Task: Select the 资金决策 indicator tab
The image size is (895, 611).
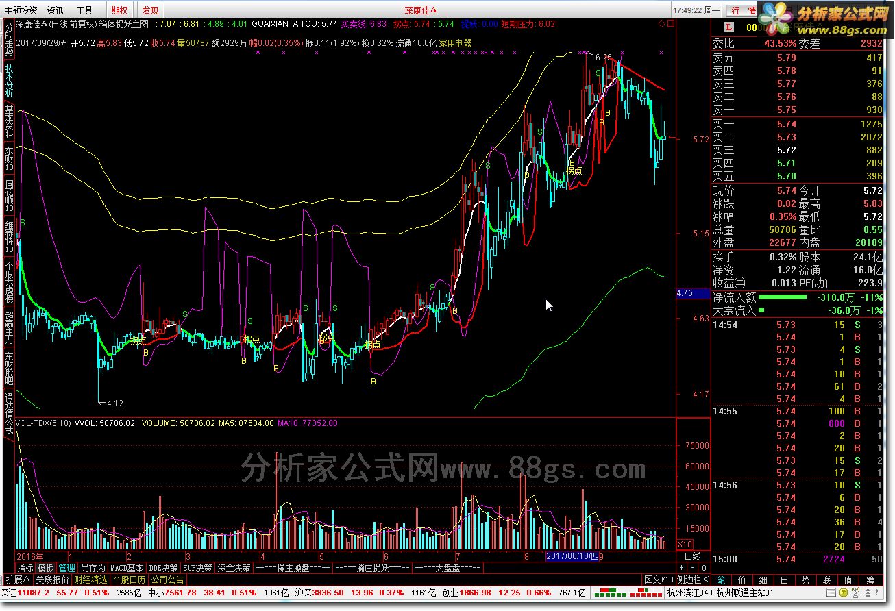Action: 234,568
